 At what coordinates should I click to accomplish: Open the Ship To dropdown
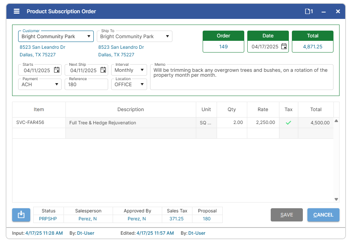(x=167, y=36)
